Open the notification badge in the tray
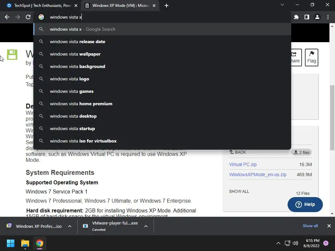Image resolution: width=335 pixels, height=251 pixels. point(326,243)
